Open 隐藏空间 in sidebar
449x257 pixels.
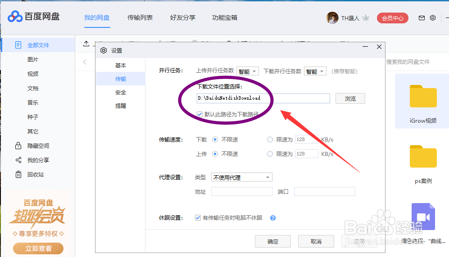click(38, 146)
